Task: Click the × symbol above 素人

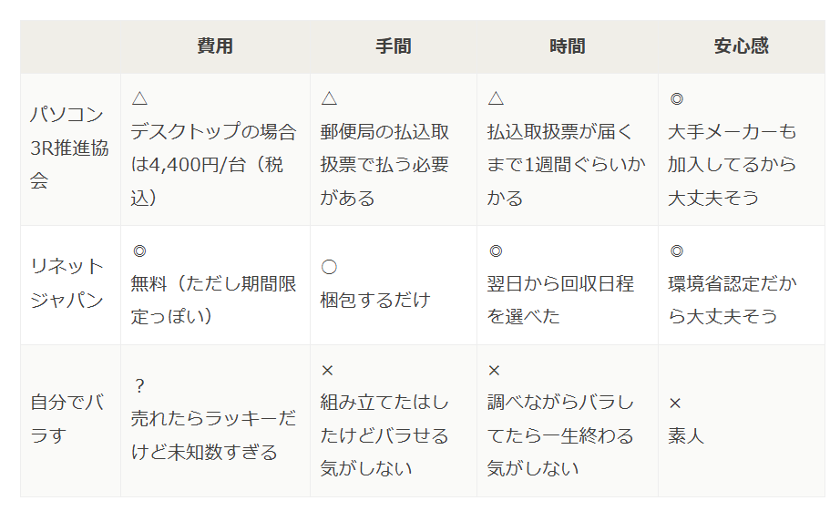Action: pos(675,403)
